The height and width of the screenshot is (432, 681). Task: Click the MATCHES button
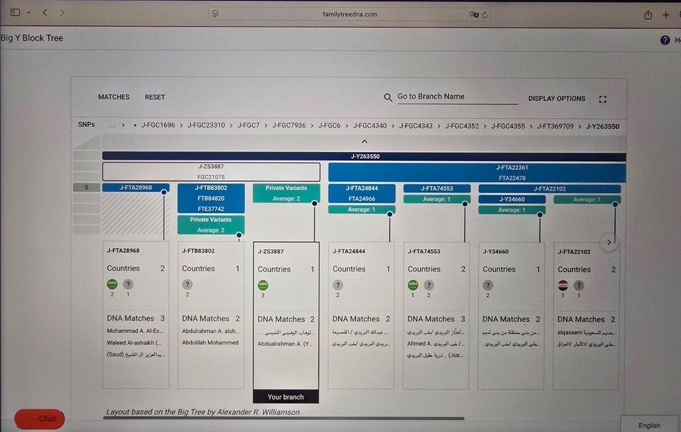(114, 97)
